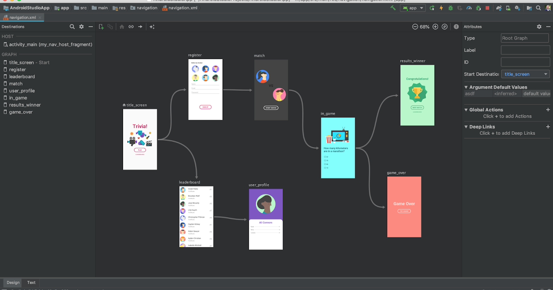553x290 pixels.
Task: Sync project with Gradle files elephant icon
Action: click(499, 8)
